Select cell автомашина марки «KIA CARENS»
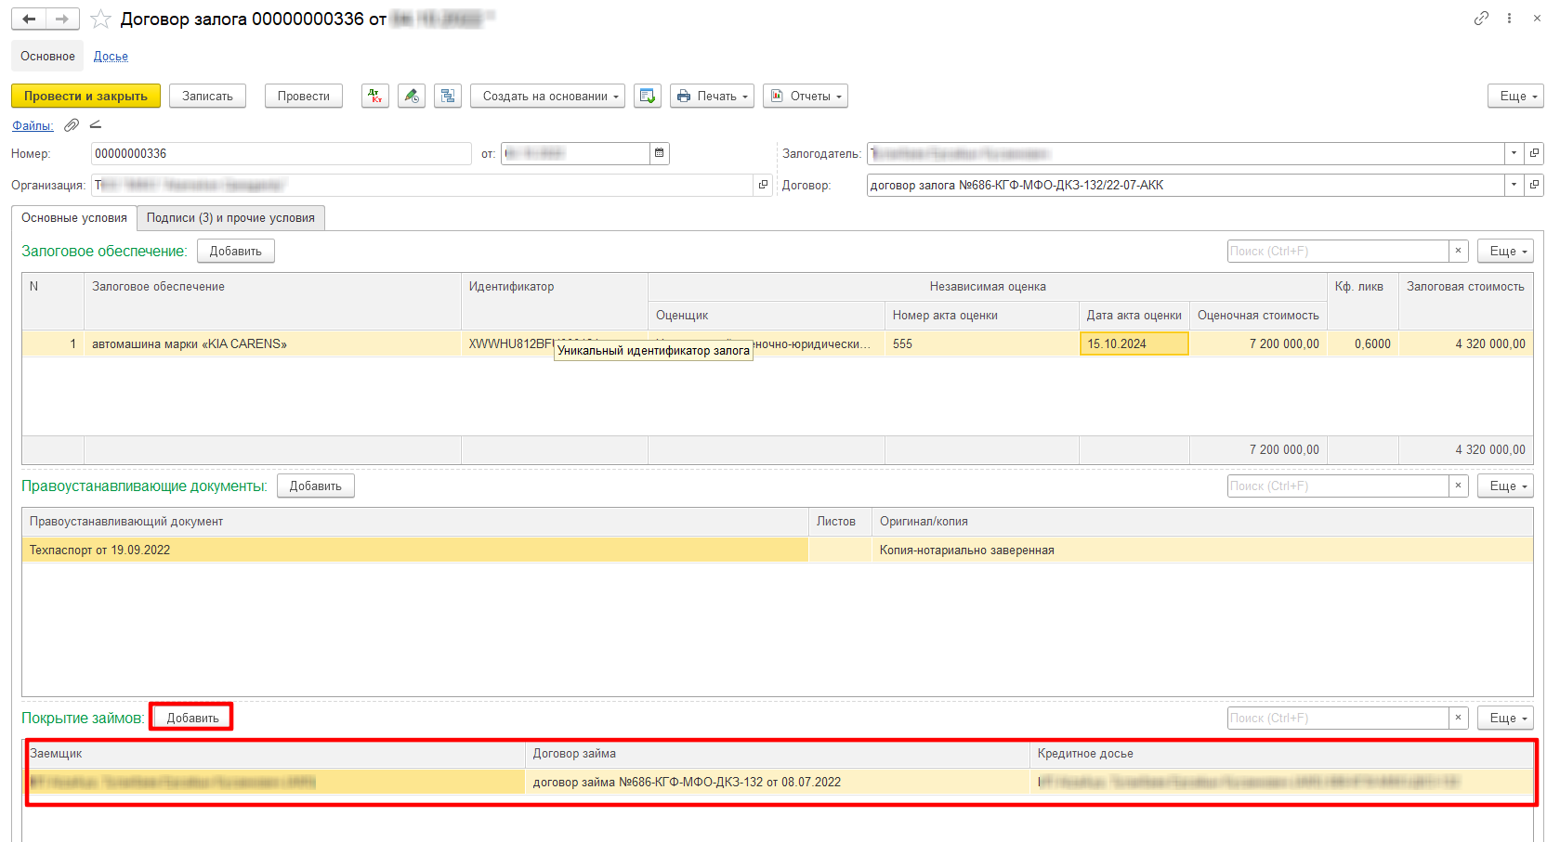The width and height of the screenshot is (1547, 842). (x=272, y=343)
